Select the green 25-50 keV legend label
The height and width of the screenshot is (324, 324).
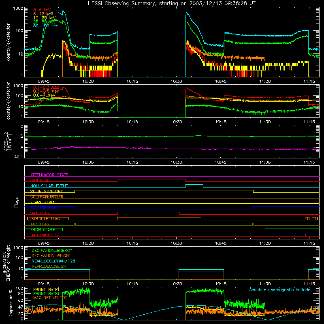click(x=45, y=22)
